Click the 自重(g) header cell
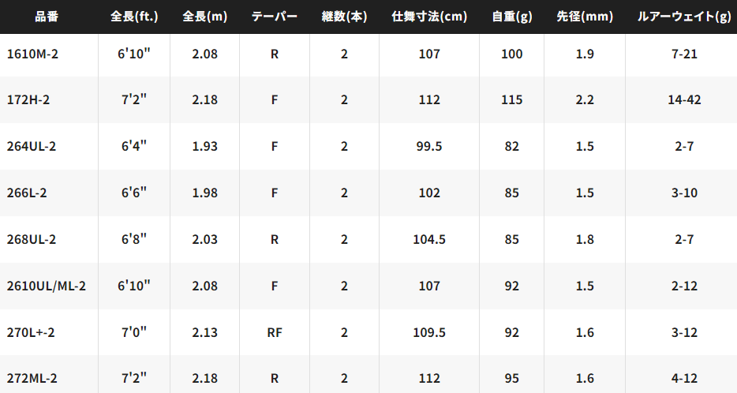 [x=512, y=17]
